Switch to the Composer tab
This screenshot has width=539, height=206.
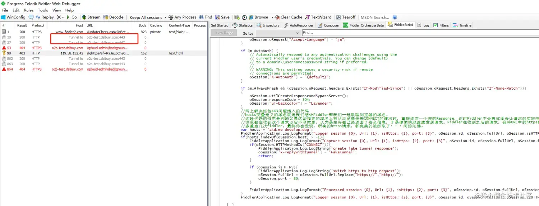[x=328, y=25]
